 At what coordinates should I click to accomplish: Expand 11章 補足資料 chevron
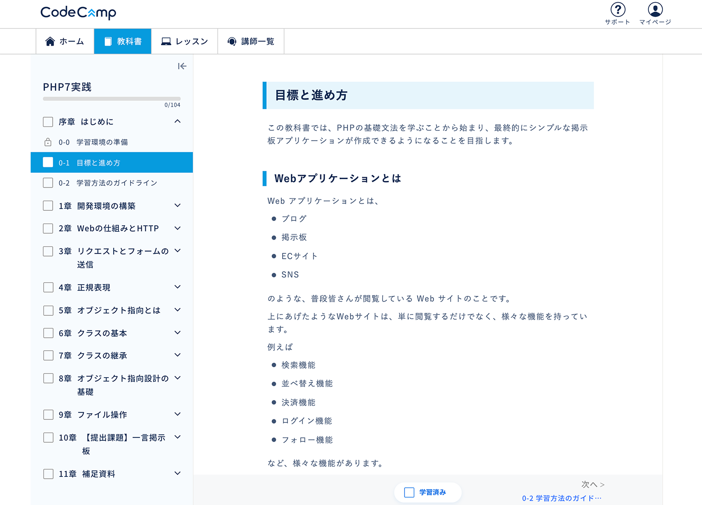pos(178,473)
